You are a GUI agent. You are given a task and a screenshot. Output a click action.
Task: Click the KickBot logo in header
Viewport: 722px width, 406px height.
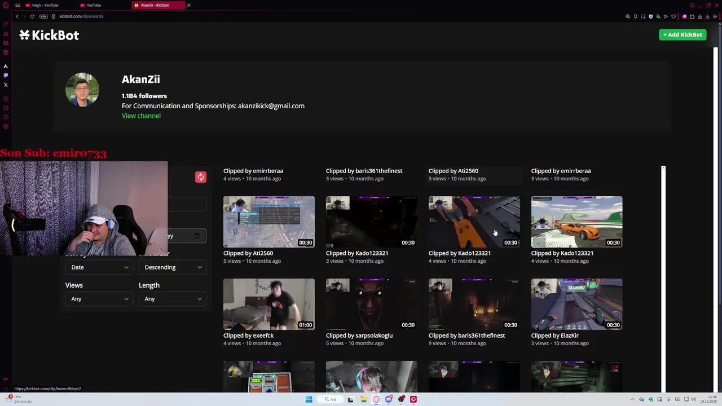click(x=49, y=35)
